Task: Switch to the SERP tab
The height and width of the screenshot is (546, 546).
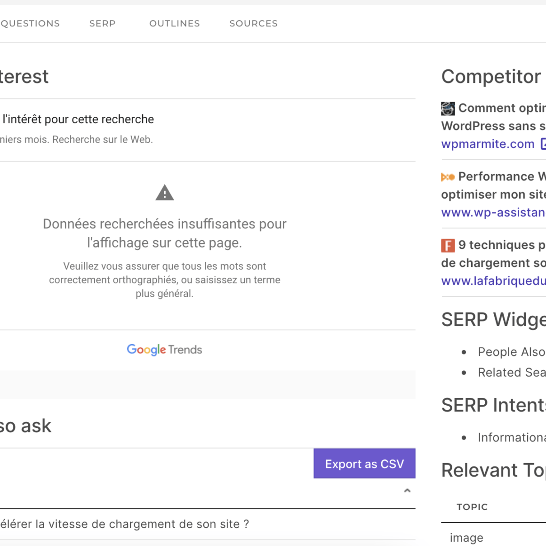Action: point(102,24)
